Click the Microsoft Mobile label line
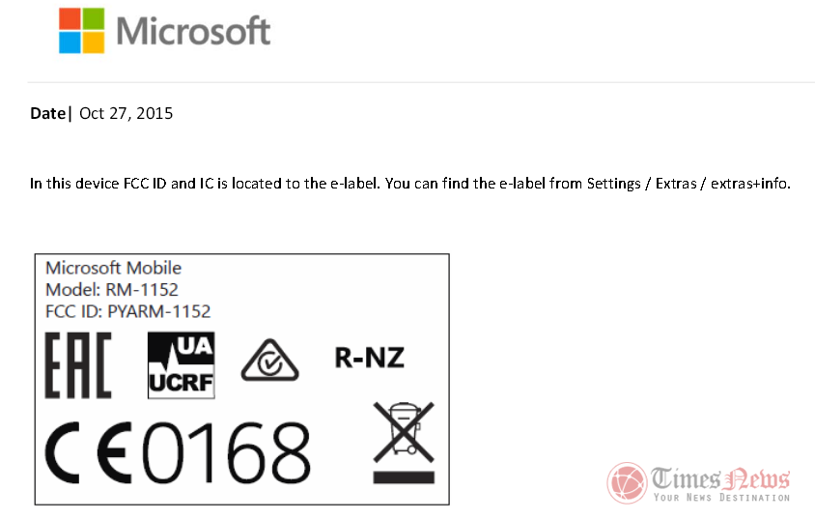The image size is (815, 520). pyautogui.click(x=113, y=268)
